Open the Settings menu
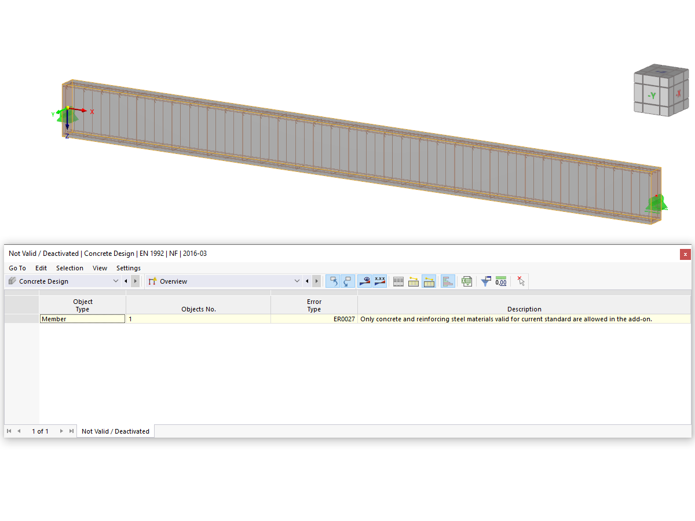Image resolution: width=695 pixels, height=521 pixels. point(128,267)
